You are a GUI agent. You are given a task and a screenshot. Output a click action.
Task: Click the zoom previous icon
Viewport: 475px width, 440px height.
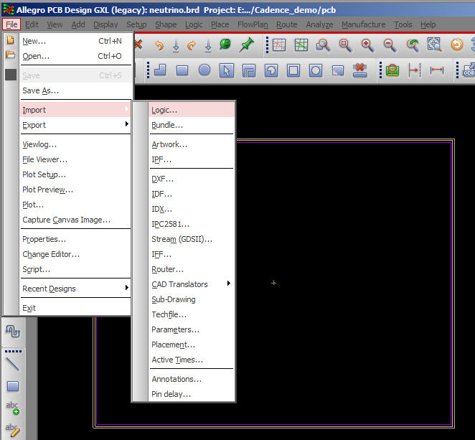click(413, 45)
